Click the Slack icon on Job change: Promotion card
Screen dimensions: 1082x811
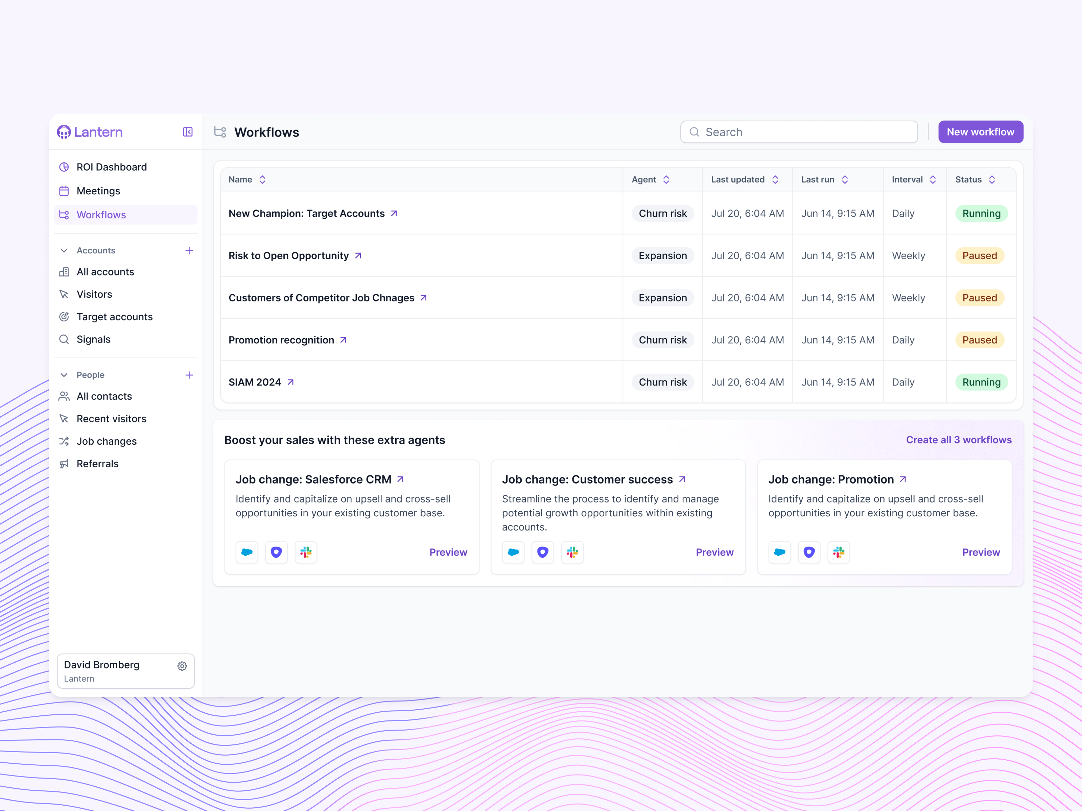point(839,552)
